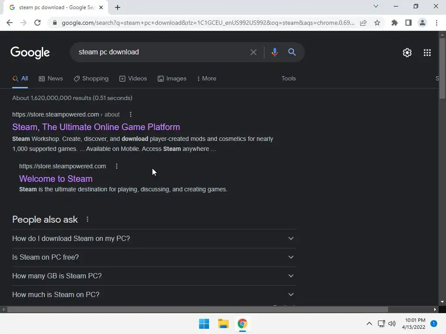Open the Extensions puzzle icon
Screen dimensions: 446x334
[395, 23]
